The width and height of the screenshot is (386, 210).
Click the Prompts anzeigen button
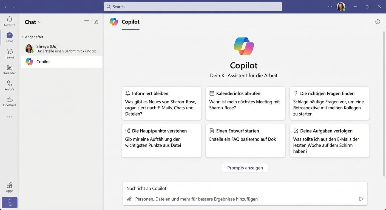point(245,168)
